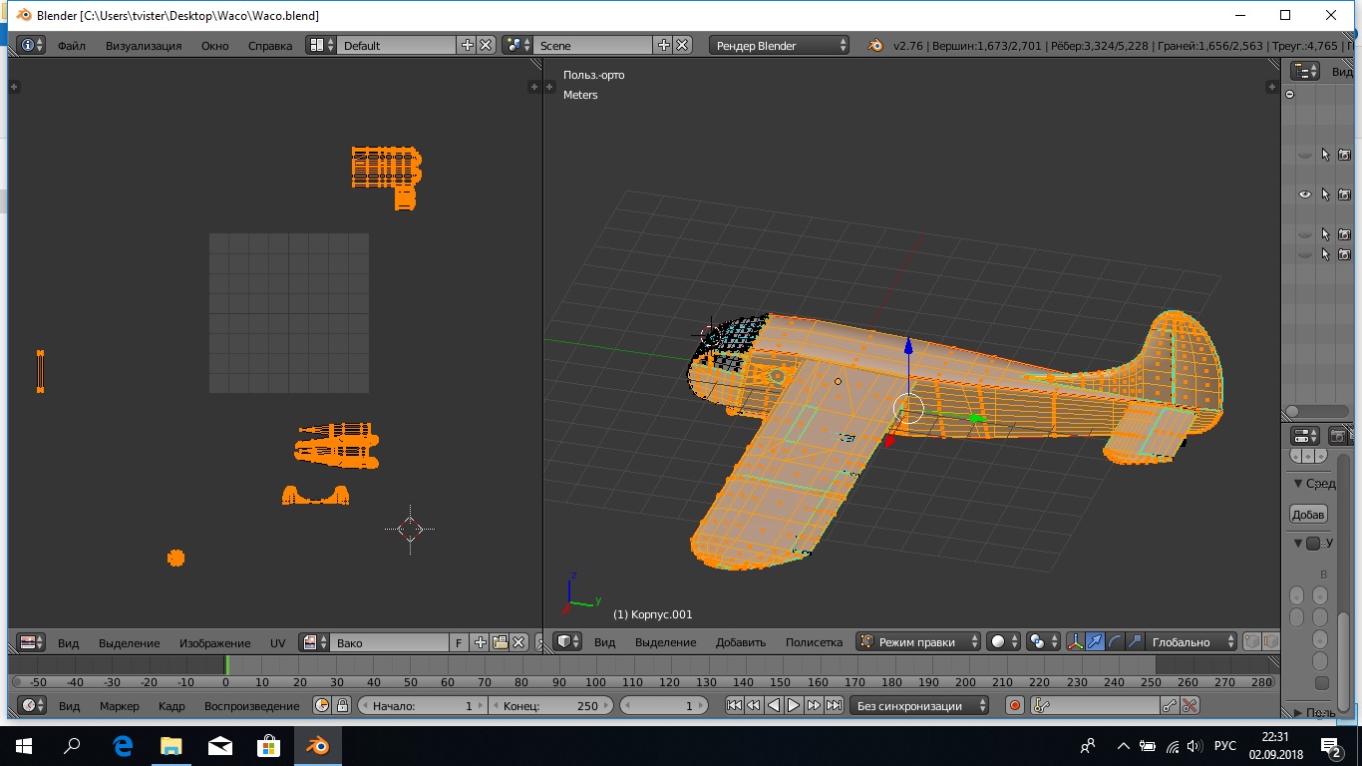The height and width of the screenshot is (766, 1362).
Task: Click the Blender icon in Windows taskbar
Action: 317,746
